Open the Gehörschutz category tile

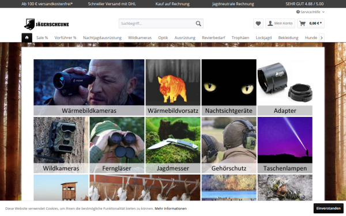(229, 145)
